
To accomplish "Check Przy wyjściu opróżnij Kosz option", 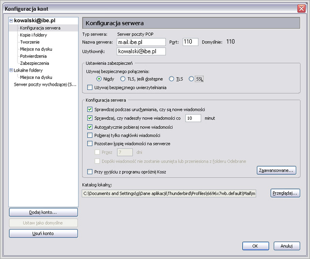I will click(x=89, y=172).
